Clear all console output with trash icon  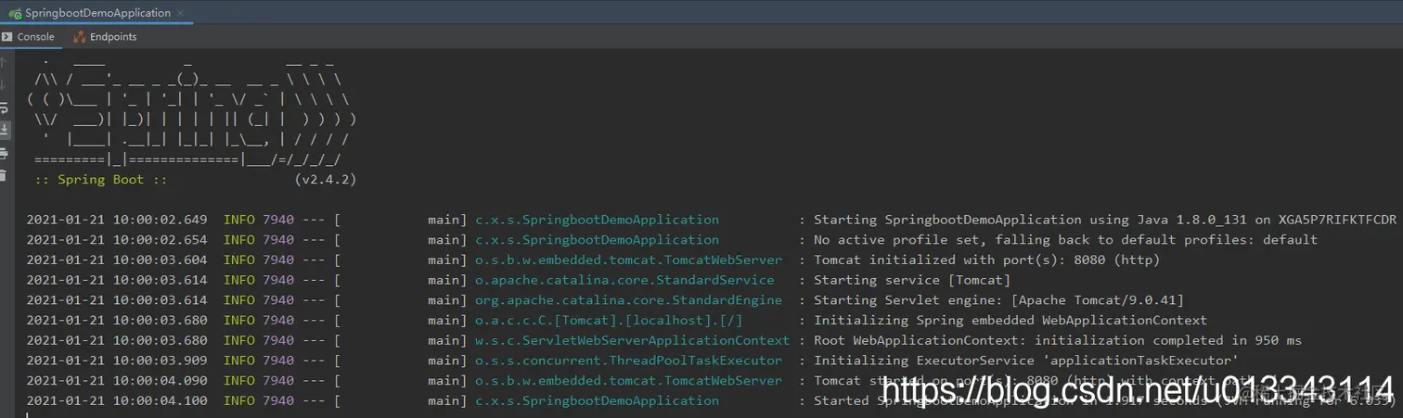pos(4,175)
